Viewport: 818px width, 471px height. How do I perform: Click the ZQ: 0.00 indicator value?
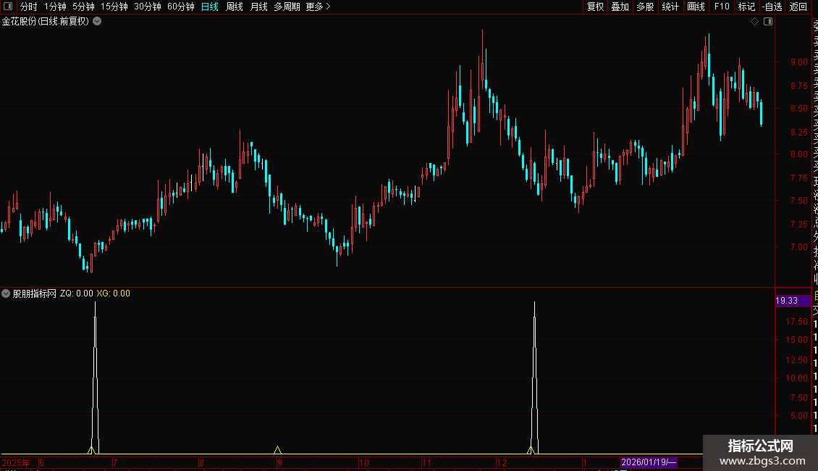[x=76, y=293]
